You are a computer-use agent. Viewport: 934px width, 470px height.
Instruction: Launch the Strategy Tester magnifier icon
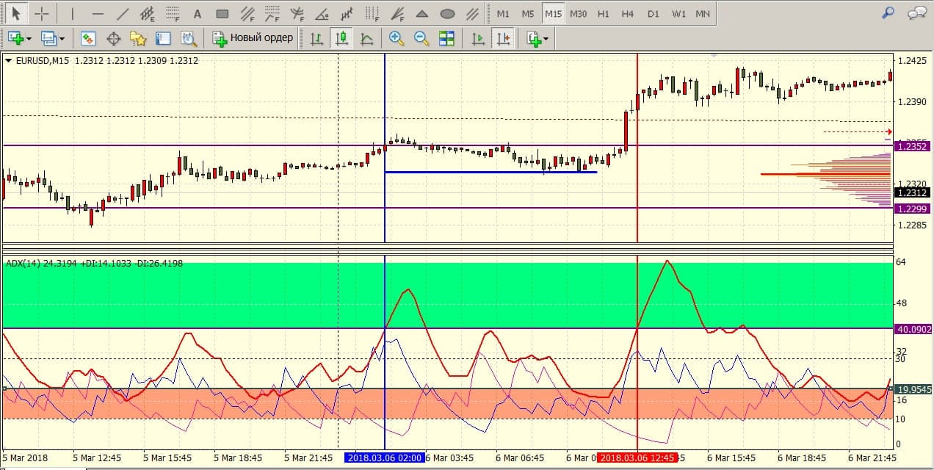point(188,38)
